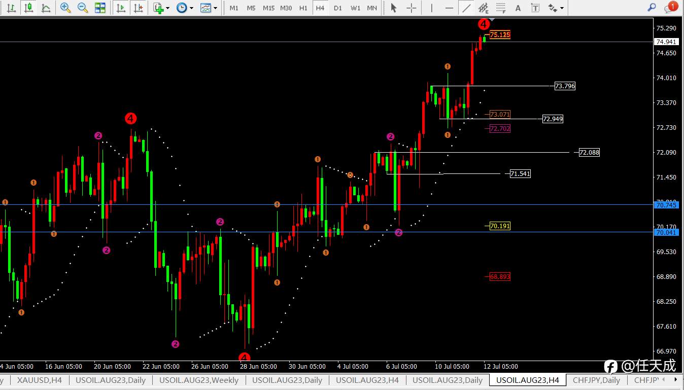Switch to the MN monthly timeframe
Viewport: 684px width, 390px height.
(x=372, y=8)
